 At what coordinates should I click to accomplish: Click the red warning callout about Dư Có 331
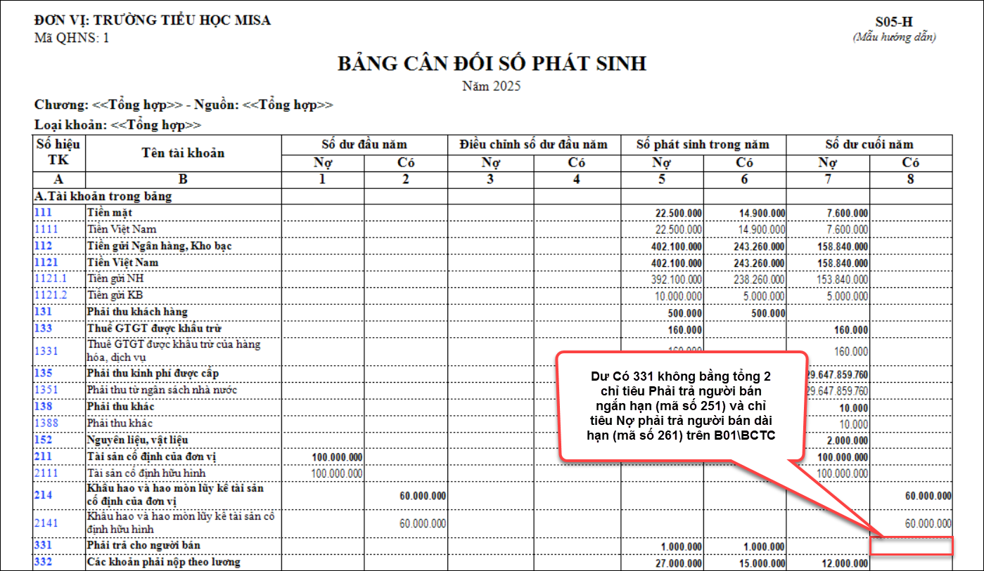pyautogui.click(x=681, y=406)
